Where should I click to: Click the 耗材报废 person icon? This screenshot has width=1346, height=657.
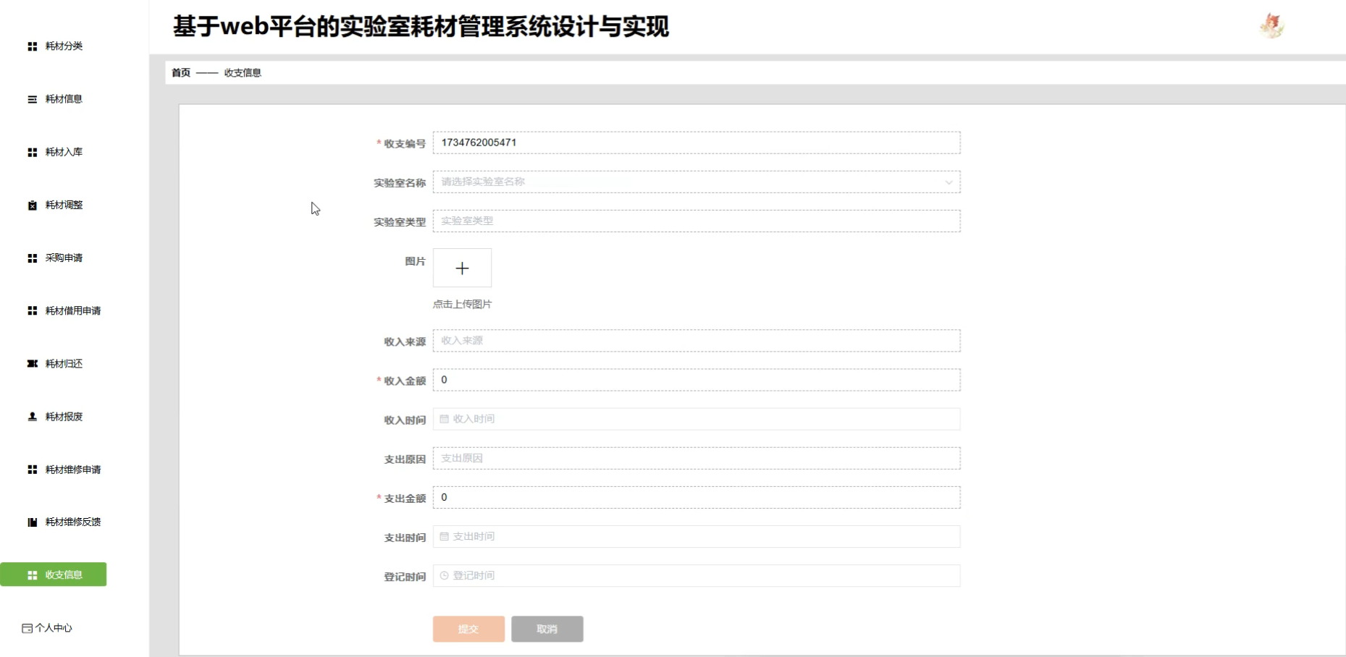pyautogui.click(x=31, y=416)
